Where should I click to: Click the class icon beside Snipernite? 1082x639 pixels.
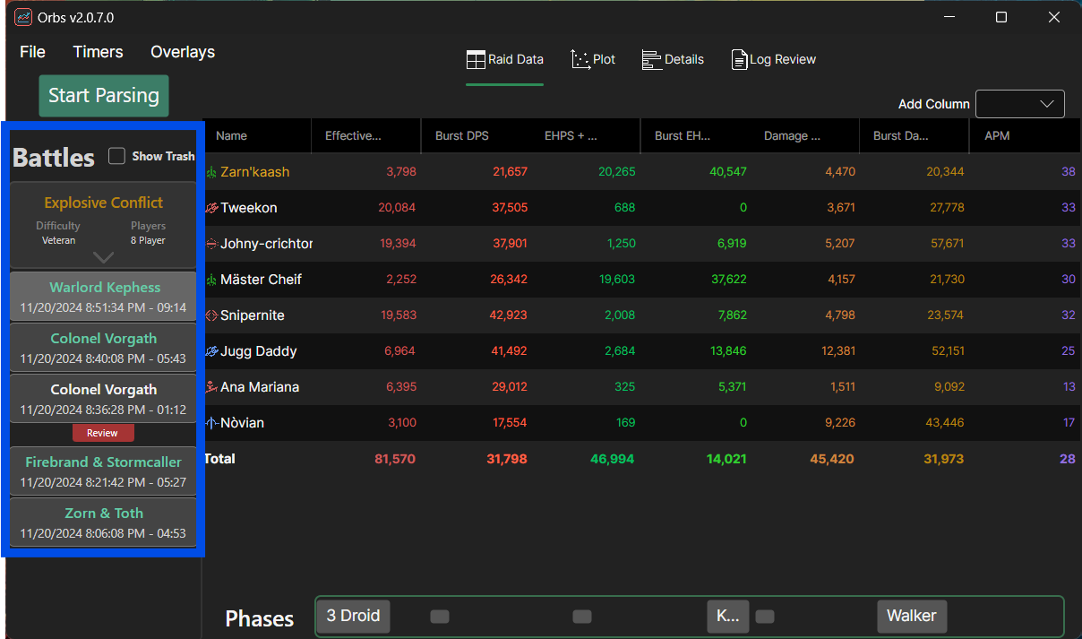tap(211, 315)
